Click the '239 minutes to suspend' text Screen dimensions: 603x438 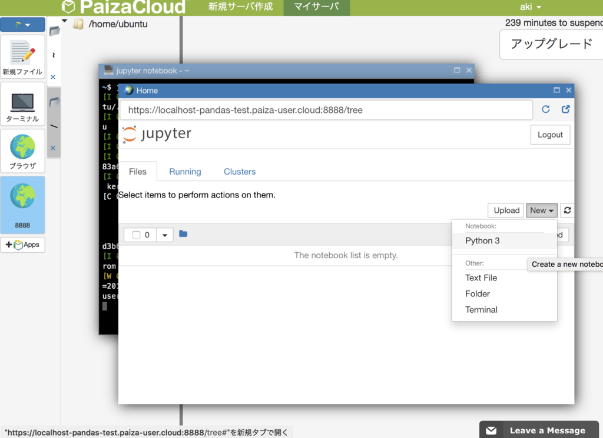click(554, 23)
